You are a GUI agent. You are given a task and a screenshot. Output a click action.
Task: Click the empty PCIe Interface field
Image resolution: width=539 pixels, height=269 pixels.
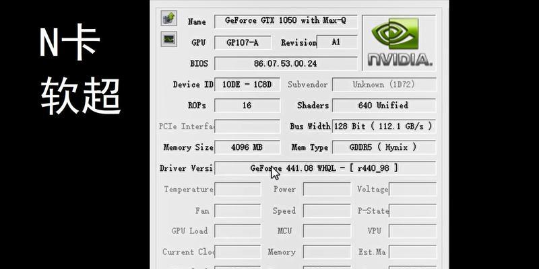(247, 126)
